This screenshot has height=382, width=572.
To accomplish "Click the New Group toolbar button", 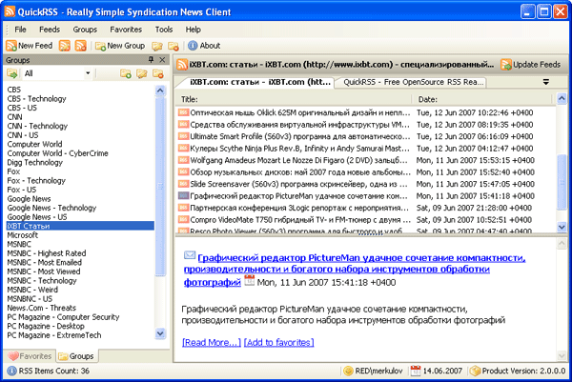I will tap(120, 46).
